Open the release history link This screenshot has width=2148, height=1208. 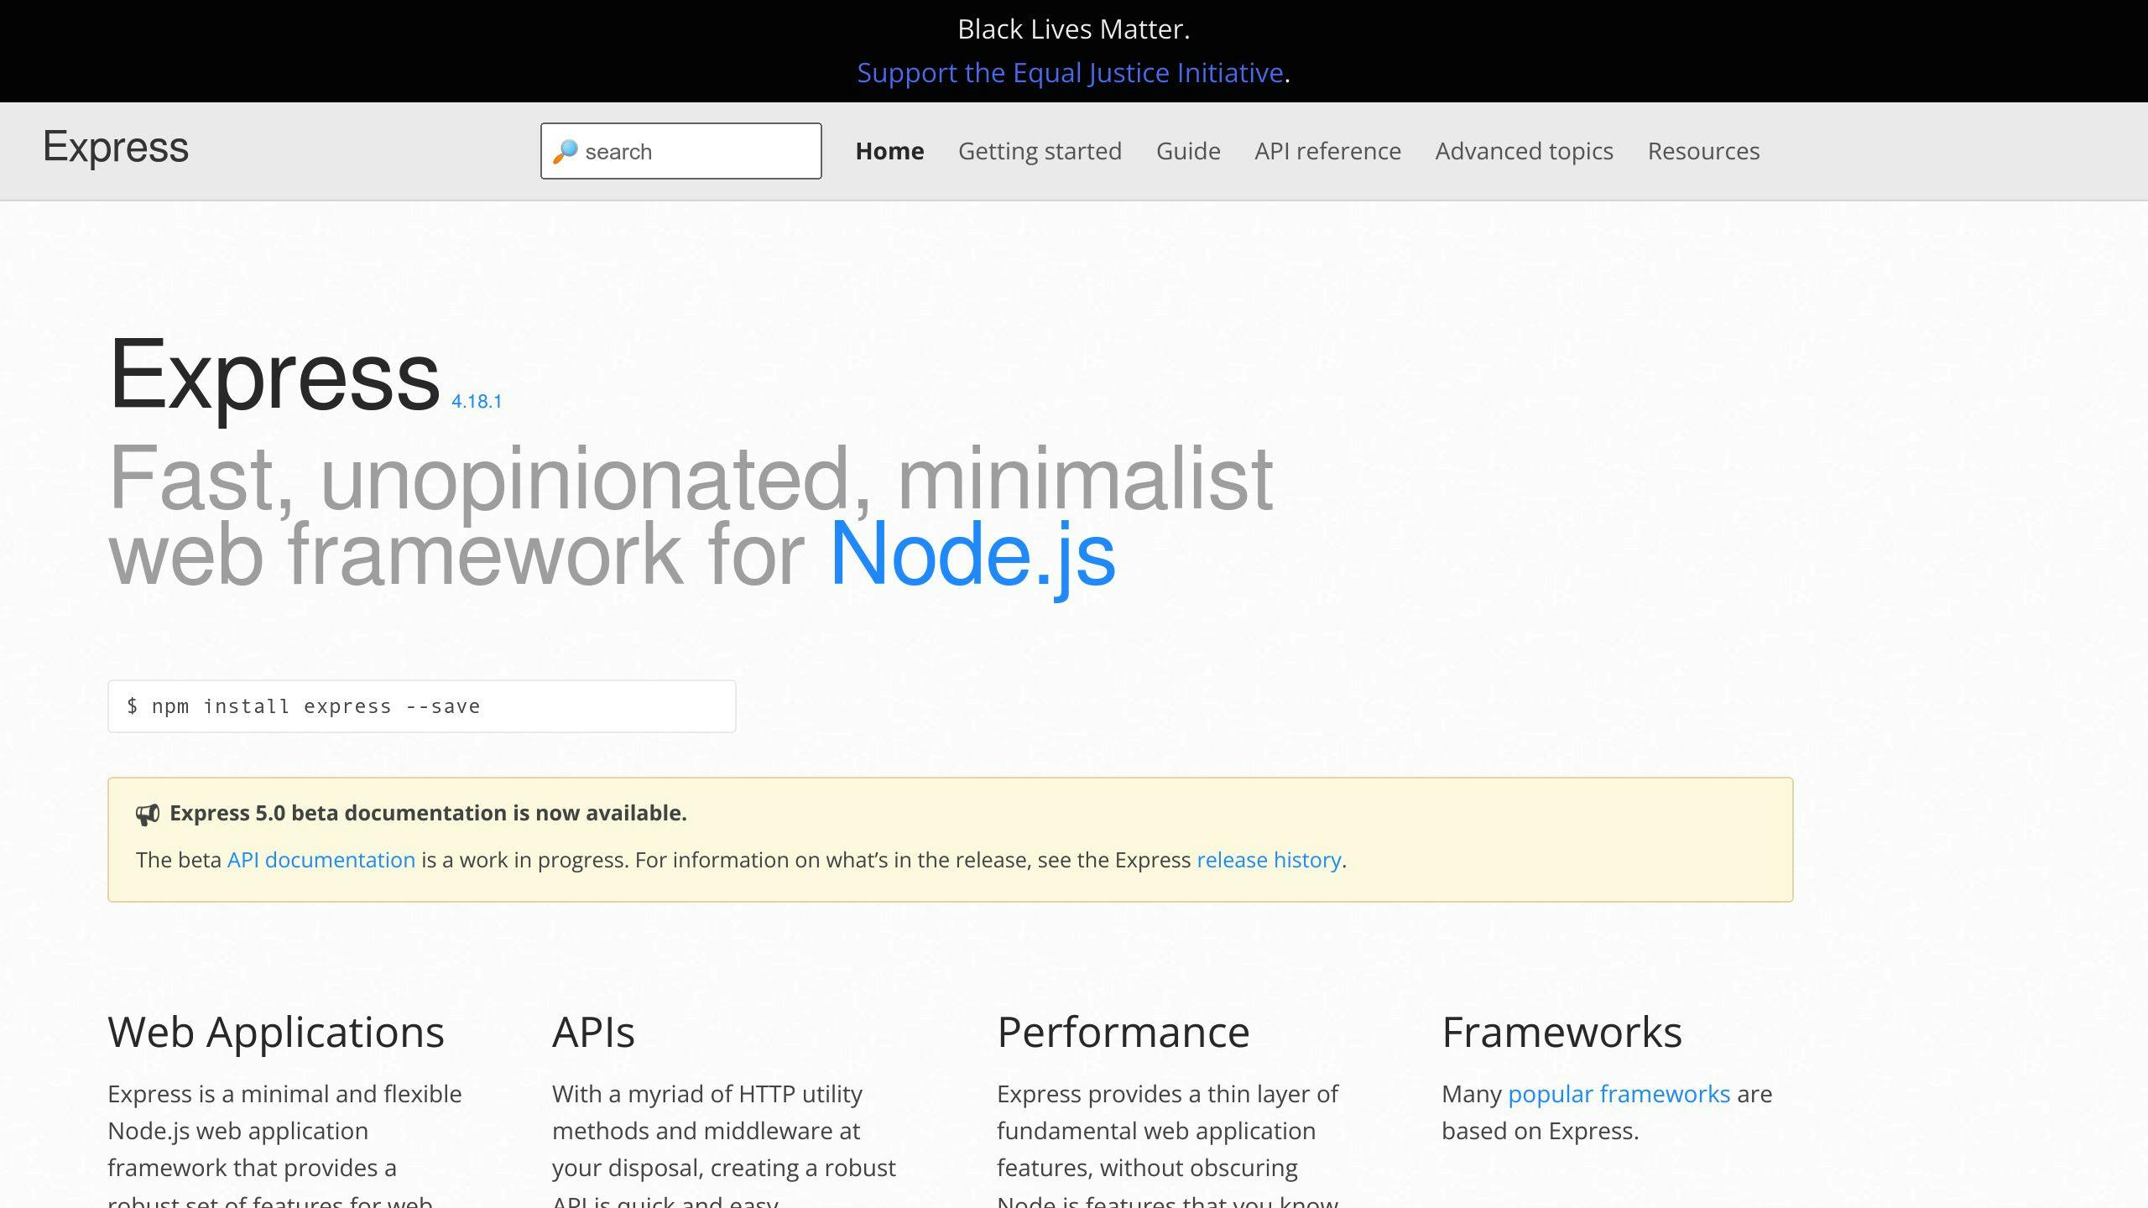point(1269,860)
